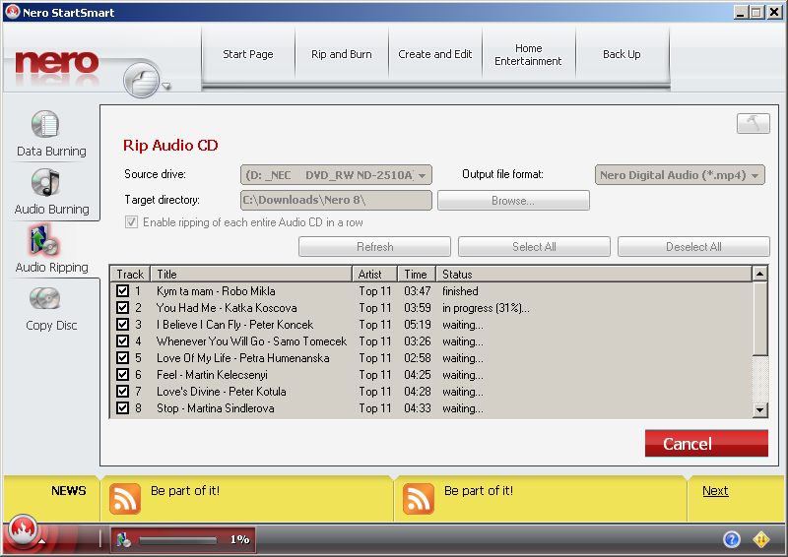The image size is (788, 557).
Task: Click 'in progress (31%)...' status text
Action: point(486,308)
